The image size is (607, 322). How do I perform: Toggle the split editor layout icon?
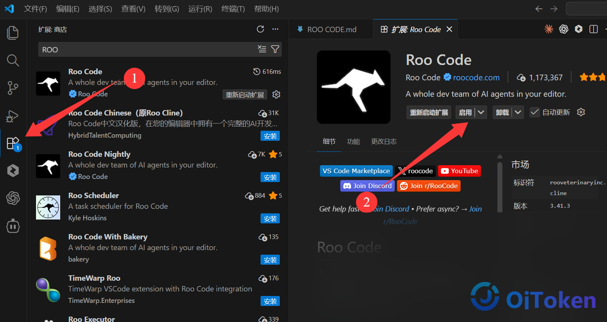[x=594, y=29]
